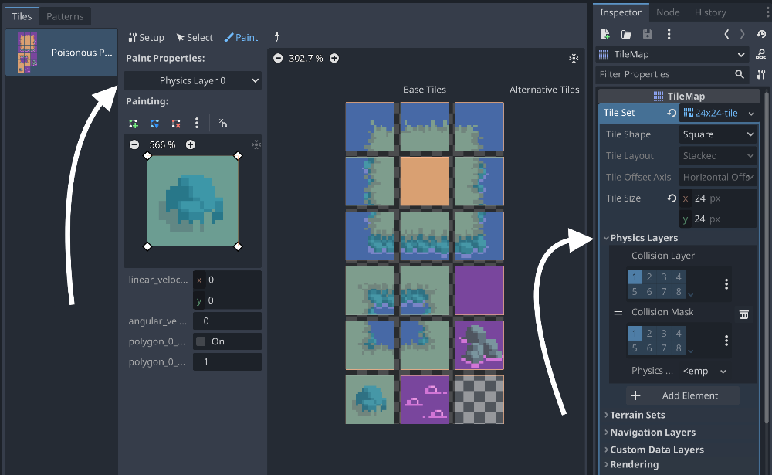This screenshot has width=772, height=475.
Task: Delete the physics layer with trash icon
Action: click(x=743, y=314)
